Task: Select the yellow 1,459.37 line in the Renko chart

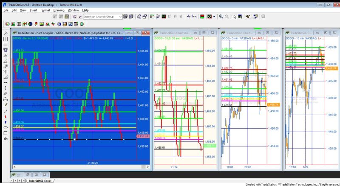Action: pos(74,128)
